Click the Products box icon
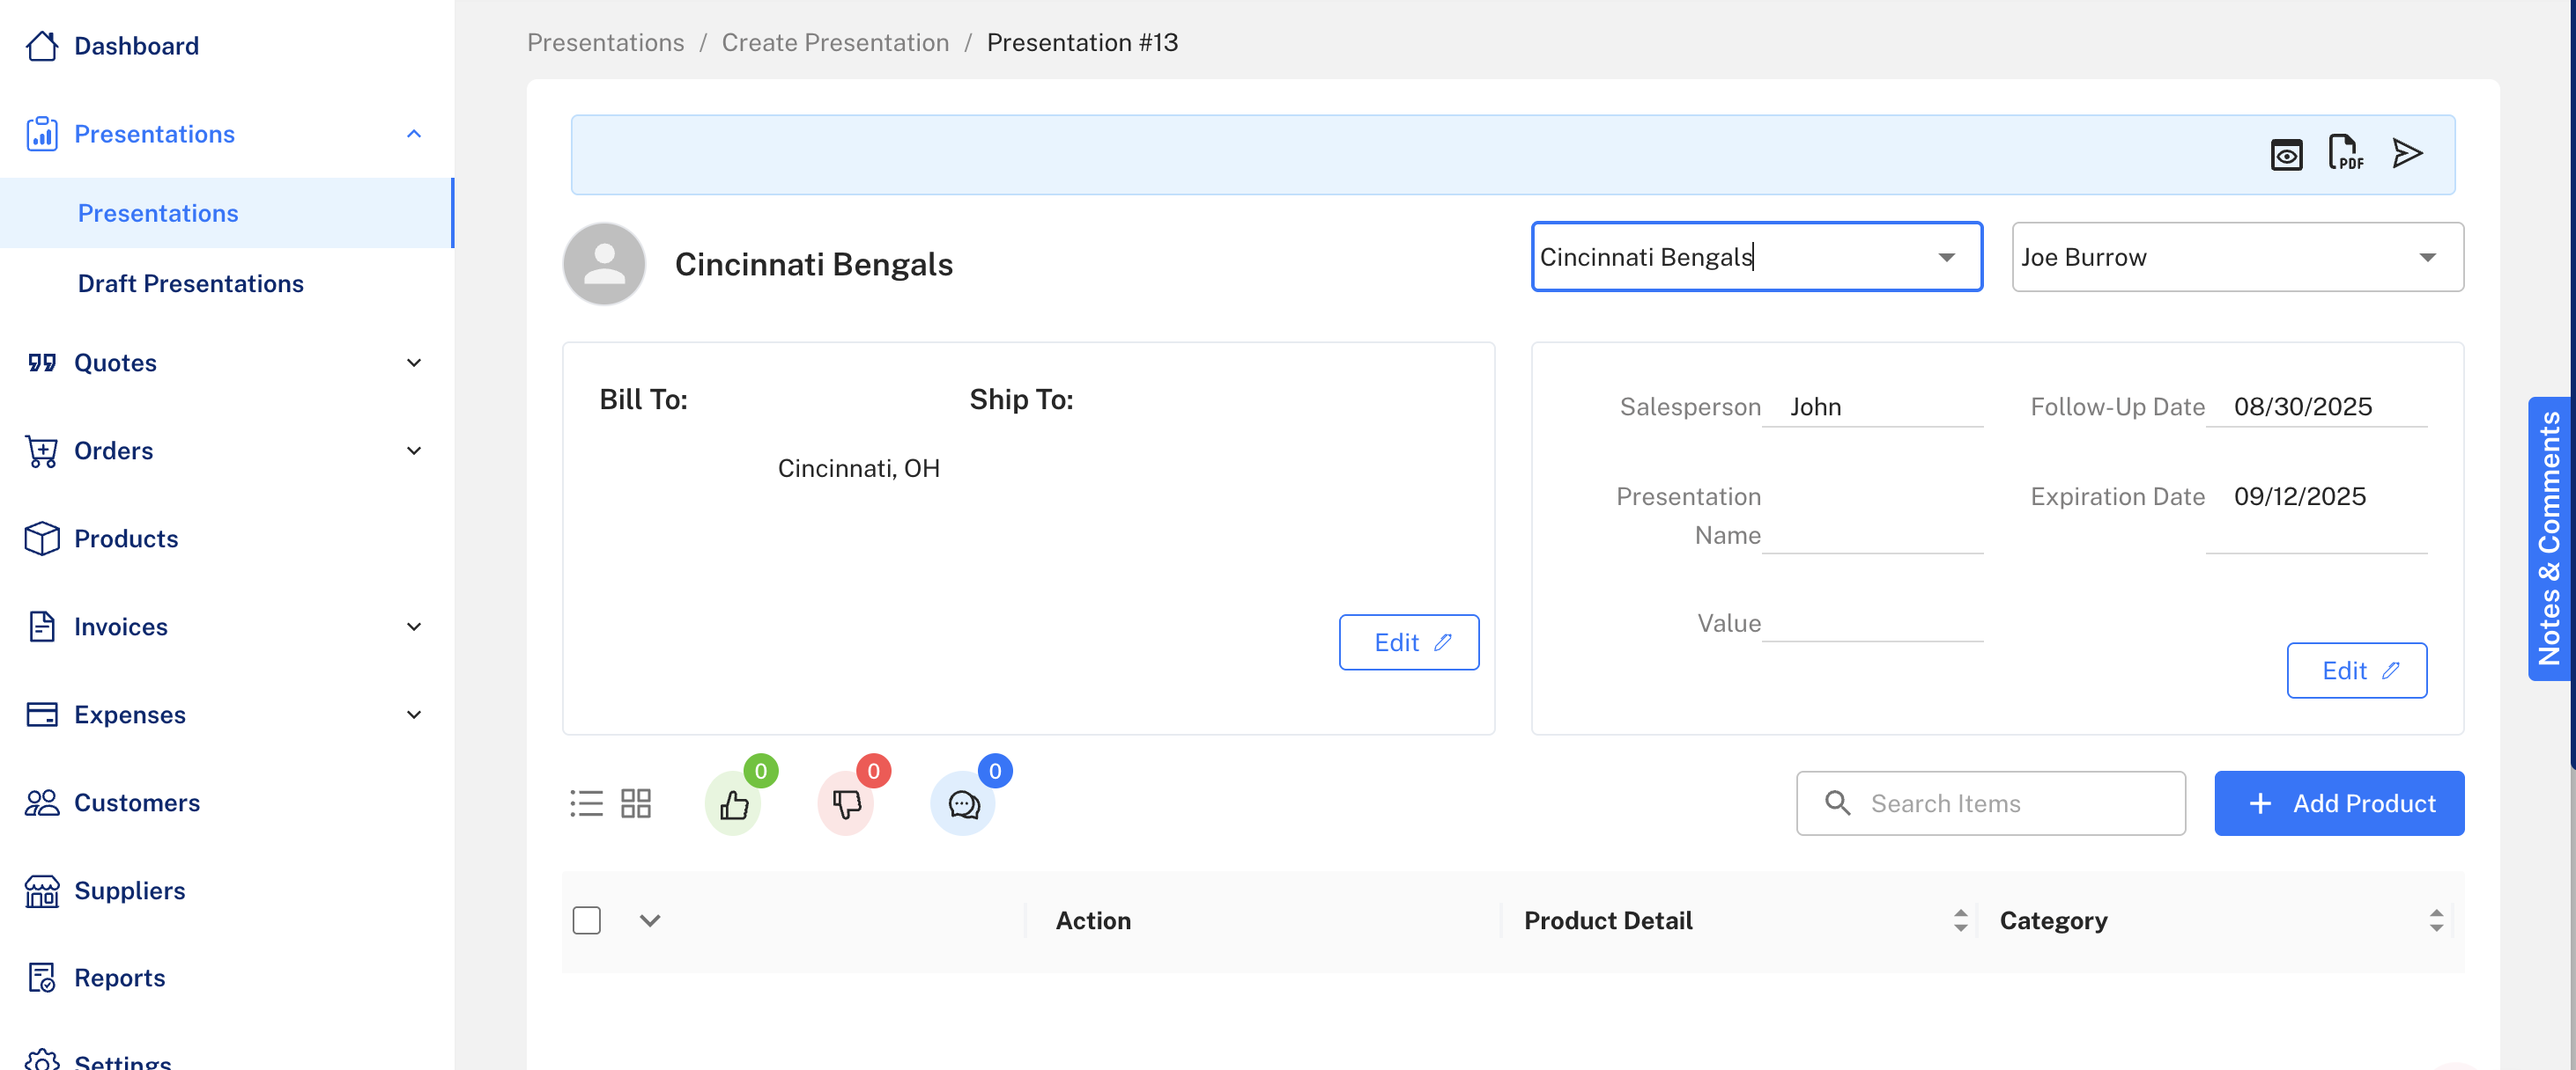2576x1070 pixels. point(42,539)
